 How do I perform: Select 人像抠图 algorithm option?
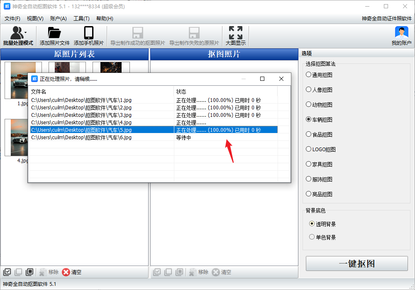coord(308,89)
